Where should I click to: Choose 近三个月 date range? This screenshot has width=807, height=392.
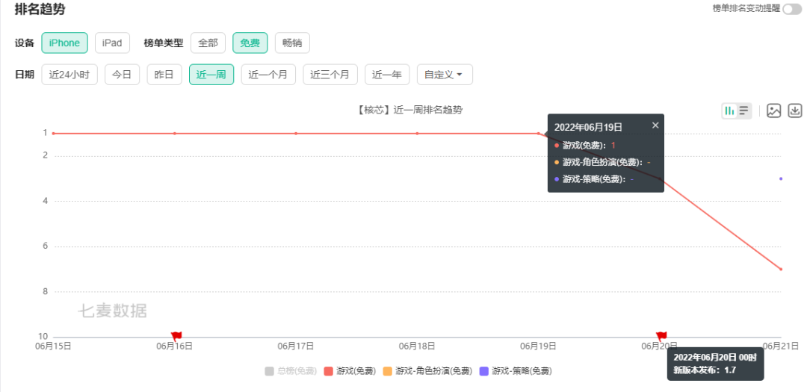(x=330, y=75)
